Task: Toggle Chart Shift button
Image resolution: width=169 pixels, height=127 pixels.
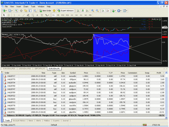Action: click(x=108, y=11)
